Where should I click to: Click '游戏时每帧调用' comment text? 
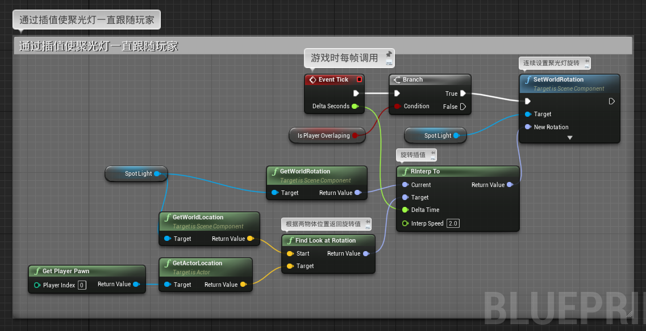(344, 58)
